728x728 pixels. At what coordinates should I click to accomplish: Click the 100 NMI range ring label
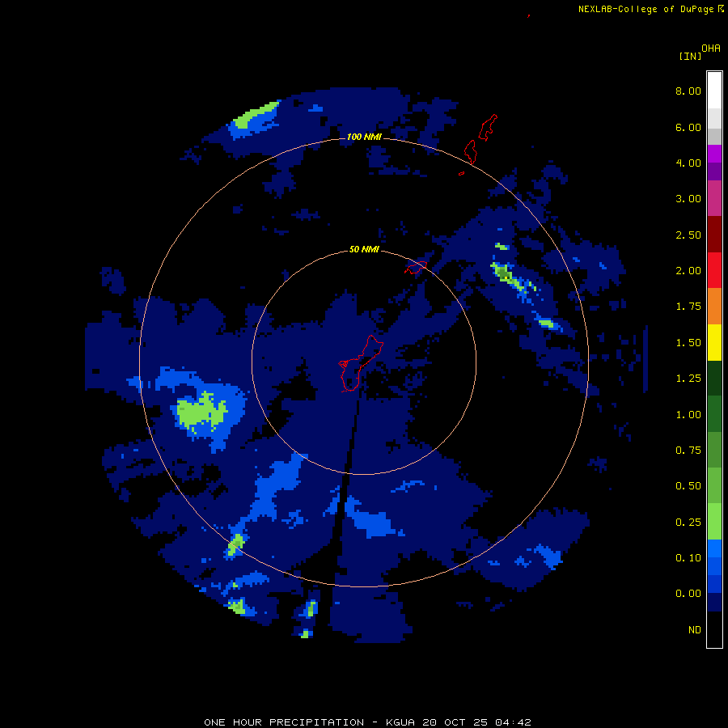pyautogui.click(x=364, y=137)
